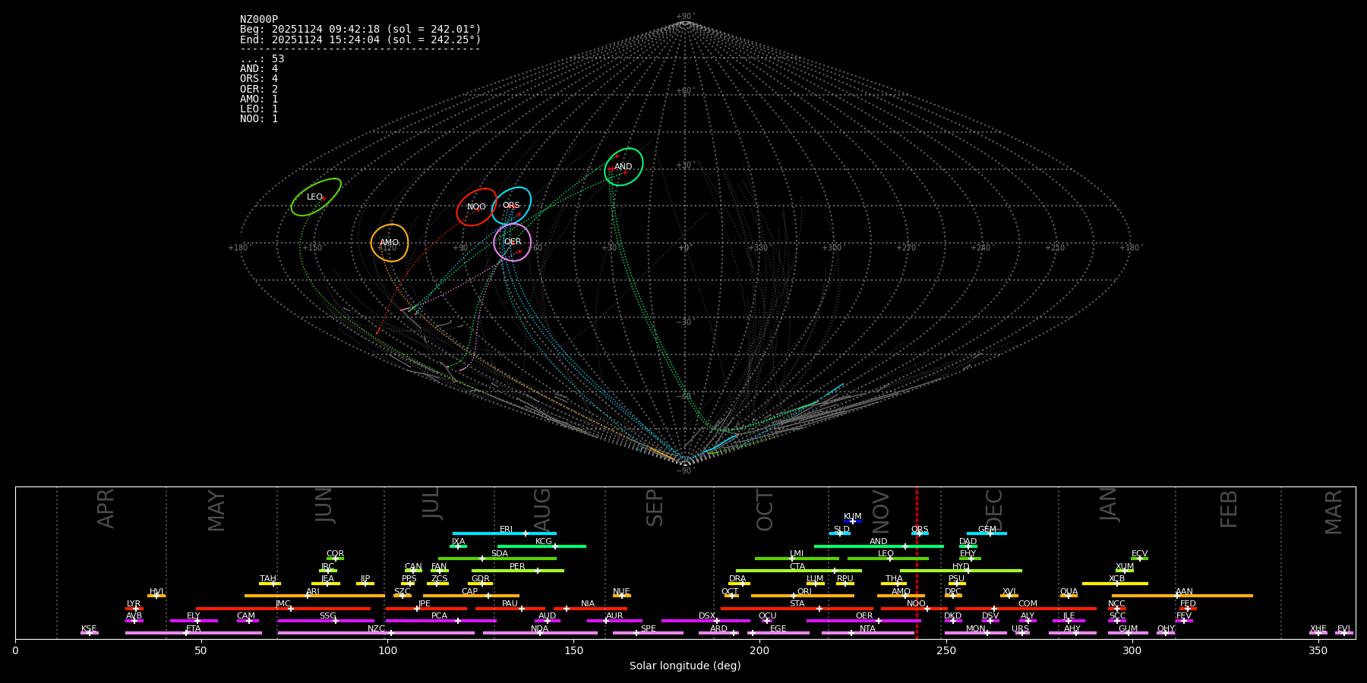The width and height of the screenshot is (1367, 683).
Task: Click the NOO radiant label in the sky map
Action: pyautogui.click(x=476, y=207)
